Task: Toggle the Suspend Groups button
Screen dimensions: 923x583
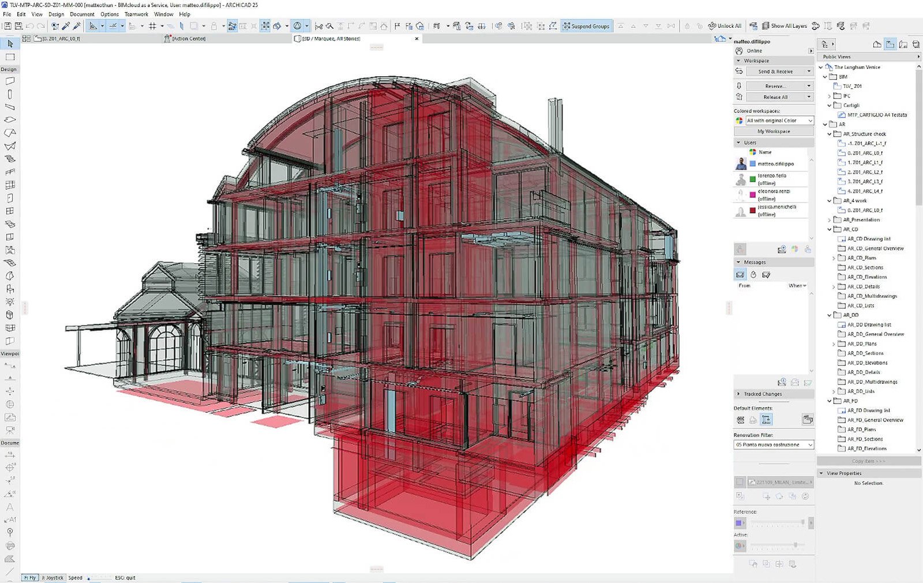Action: (586, 26)
